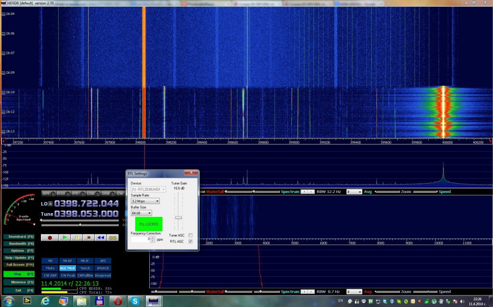
Task: Uncheck the RTL AGC checkbox
Action: click(x=191, y=241)
